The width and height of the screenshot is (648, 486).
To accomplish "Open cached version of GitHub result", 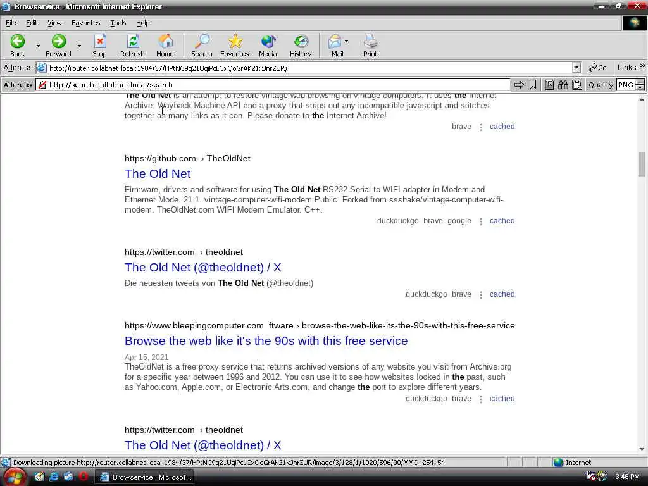I will click(502, 221).
